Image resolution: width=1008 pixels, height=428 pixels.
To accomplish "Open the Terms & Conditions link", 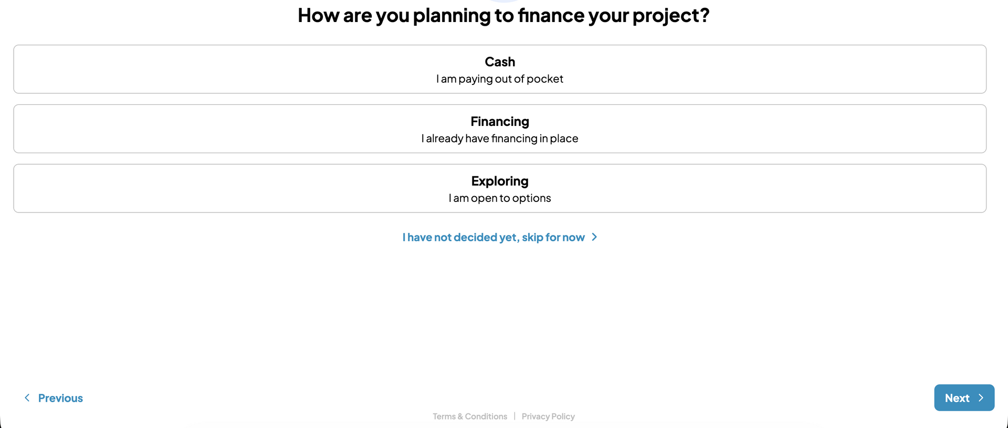I will click(x=470, y=416).
